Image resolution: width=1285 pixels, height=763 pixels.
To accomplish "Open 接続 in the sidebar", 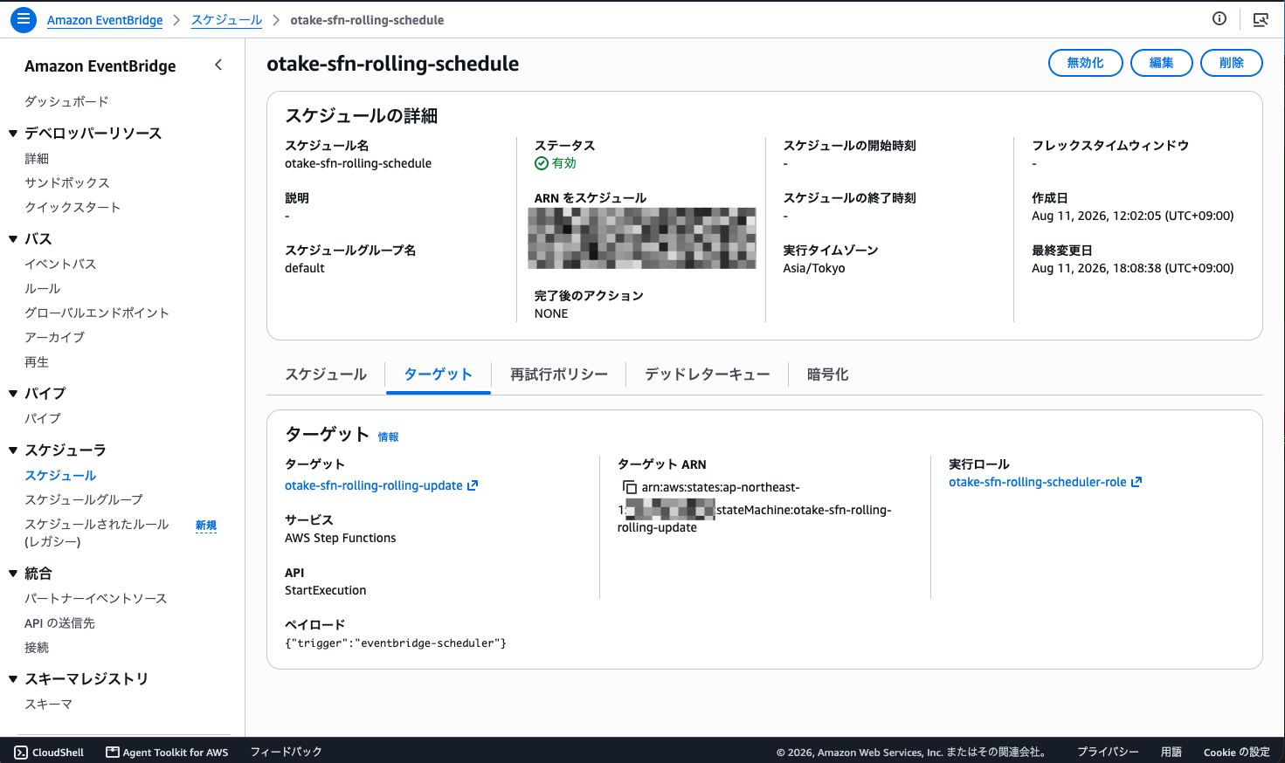I will [x=37, y=647].
